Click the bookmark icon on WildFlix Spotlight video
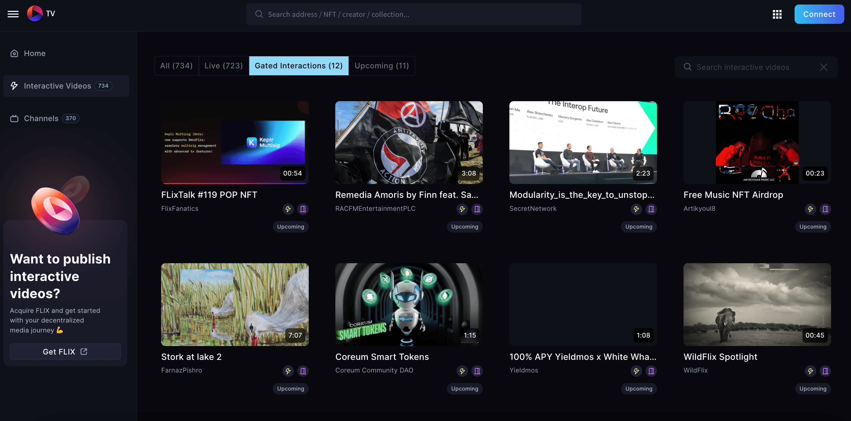This screenshot has height=421, width=851. 825,371
